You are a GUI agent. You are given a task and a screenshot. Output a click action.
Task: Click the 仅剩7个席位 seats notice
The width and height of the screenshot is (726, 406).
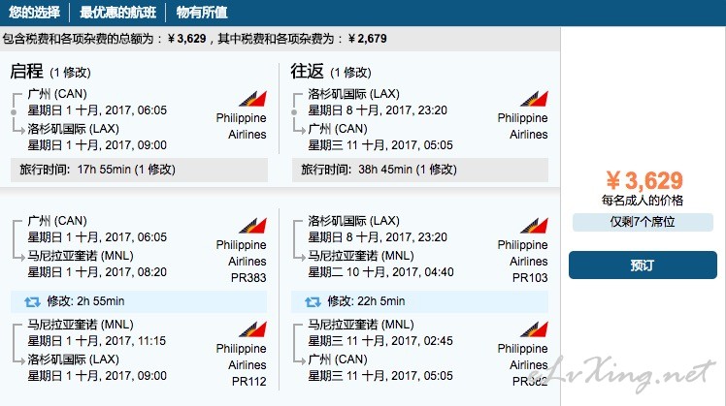(x=643, y=222)
